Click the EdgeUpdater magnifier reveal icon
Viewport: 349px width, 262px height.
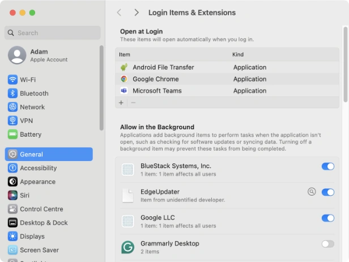[x=311, y=192]
